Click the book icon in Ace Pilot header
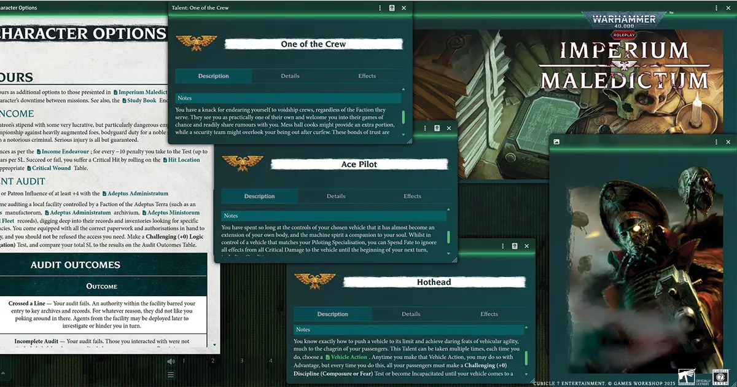Viewport: 737px width, 387px height. coord(437,128)
